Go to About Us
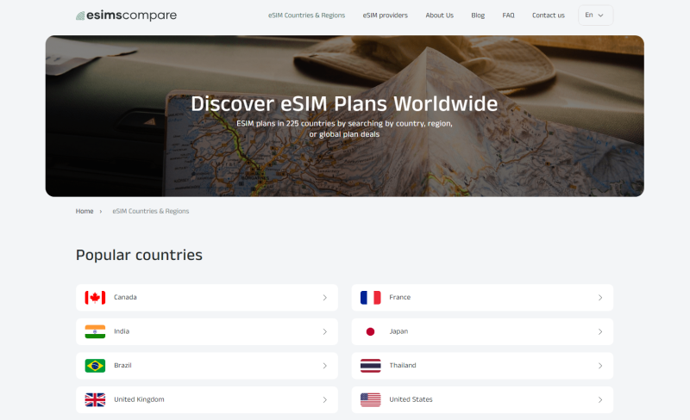This screenshot has width=690, height=420. 439,15
